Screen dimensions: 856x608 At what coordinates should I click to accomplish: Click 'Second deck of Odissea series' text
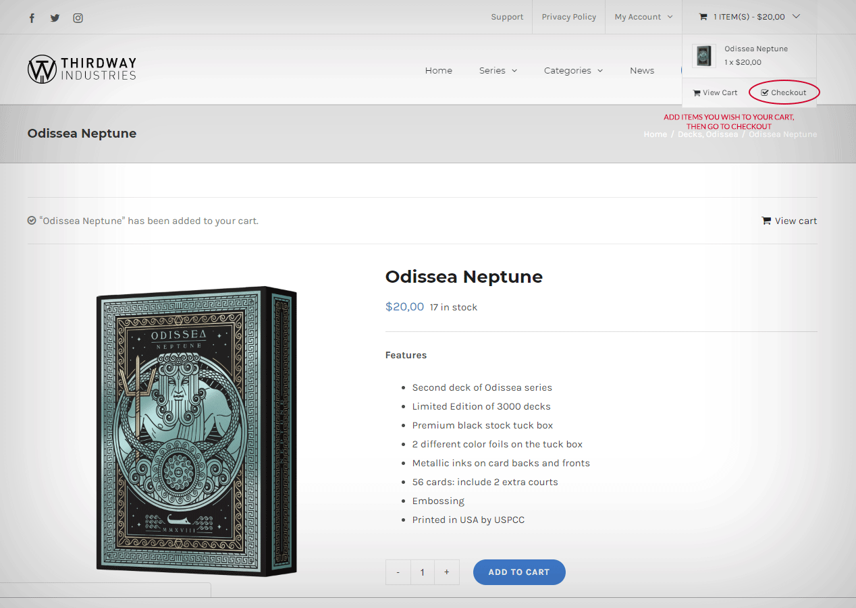482,387
